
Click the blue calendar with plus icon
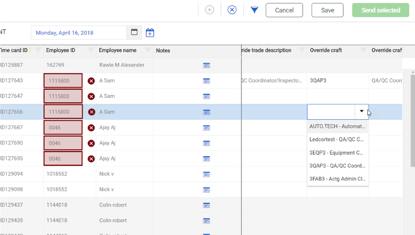(150, 32)
